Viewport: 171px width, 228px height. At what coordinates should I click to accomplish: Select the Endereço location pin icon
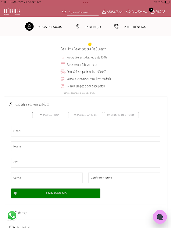coord(78,26)
